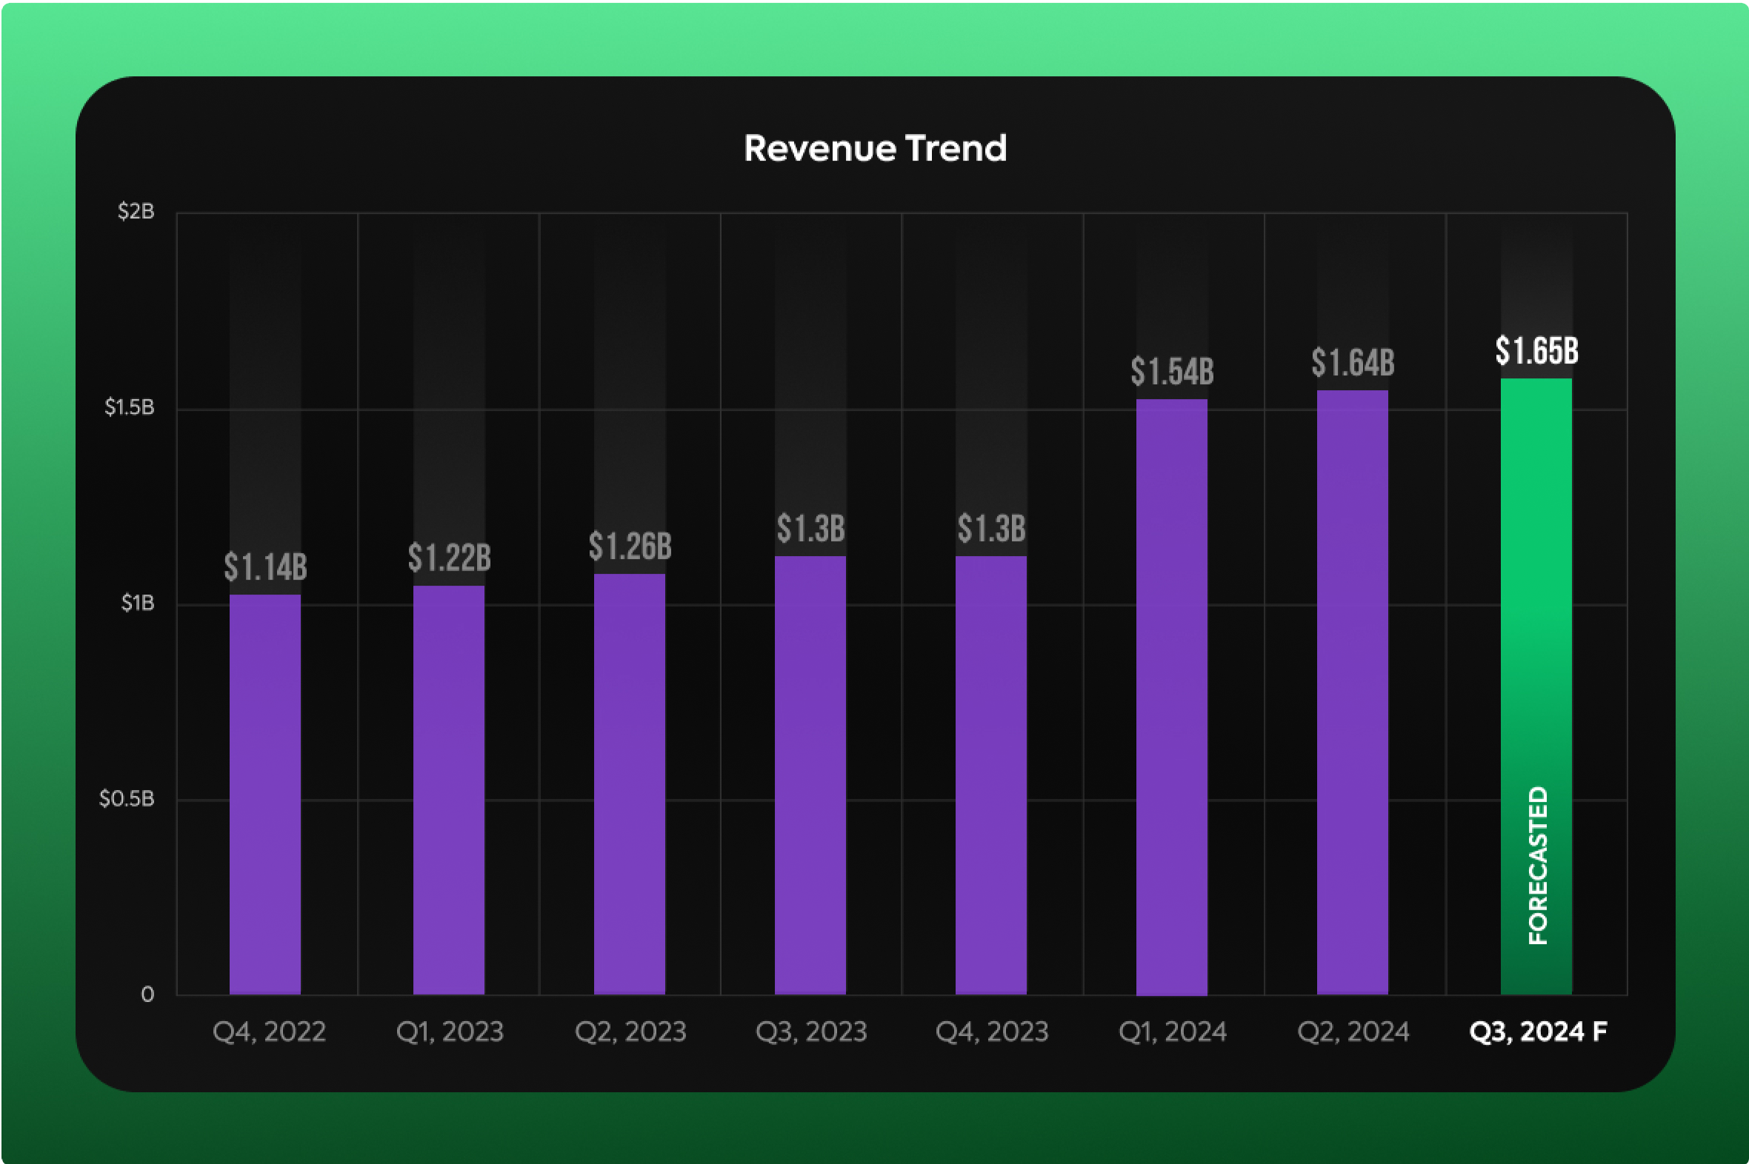The height and width of the screenshot is (1164, 1749).
Task: Click the Q3, 2024 F axis label
Action: (x=1538, y=1031)
